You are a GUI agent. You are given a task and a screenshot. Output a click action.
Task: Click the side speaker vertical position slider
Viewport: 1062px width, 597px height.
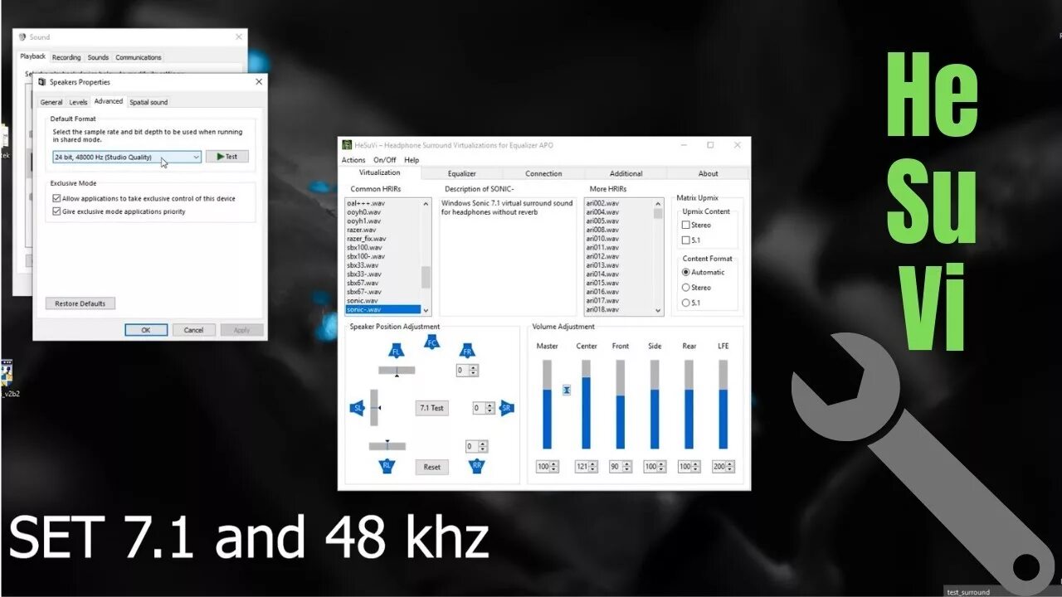tap(374, 408)
